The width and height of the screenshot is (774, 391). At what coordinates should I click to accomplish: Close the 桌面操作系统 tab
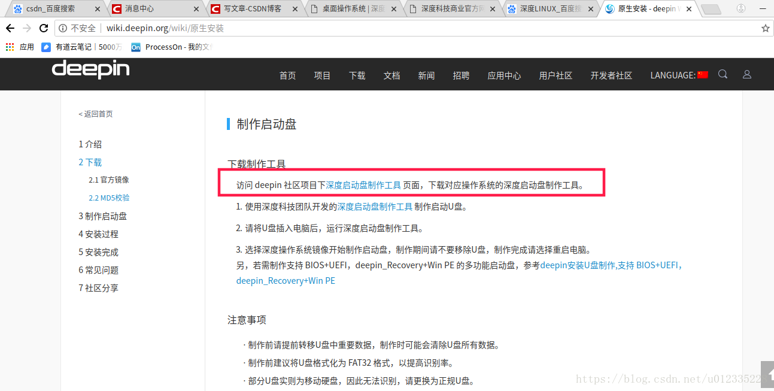click(394, 9)
